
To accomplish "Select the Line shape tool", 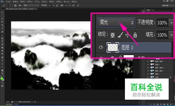I will pos(2,67).
